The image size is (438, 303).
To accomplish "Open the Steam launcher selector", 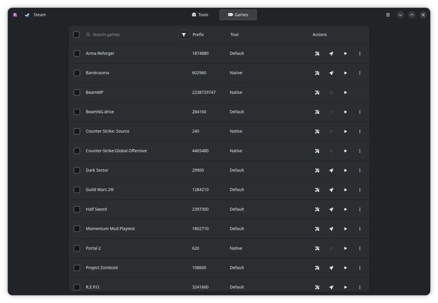I will [x=35, y=15].
